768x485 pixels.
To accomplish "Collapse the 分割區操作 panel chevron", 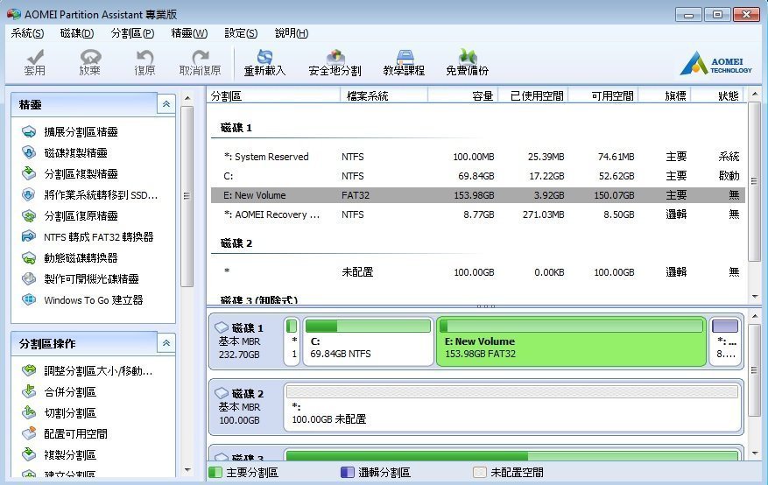I will click(x=166, y=343).
